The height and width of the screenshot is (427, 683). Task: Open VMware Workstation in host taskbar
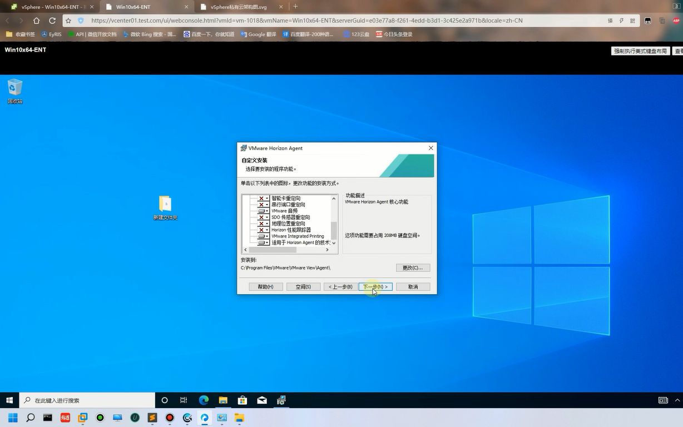coord(83,418)
